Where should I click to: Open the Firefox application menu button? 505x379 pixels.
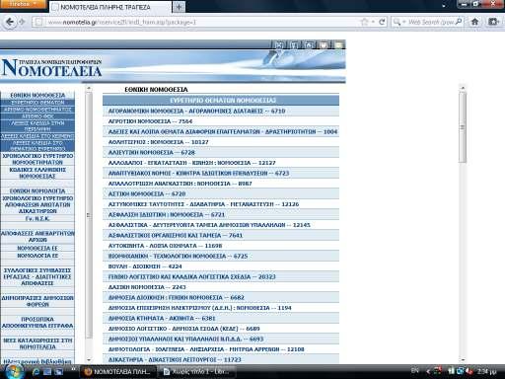(x=23, y=4)
